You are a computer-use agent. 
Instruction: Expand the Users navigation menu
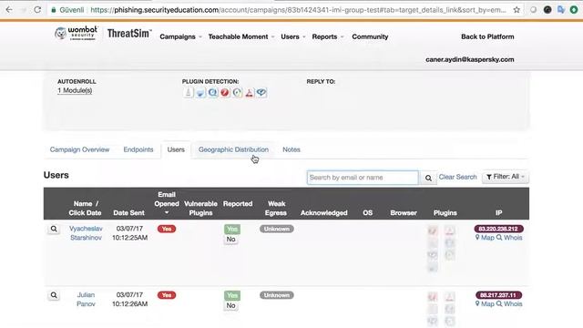click(x=293, y=36)
